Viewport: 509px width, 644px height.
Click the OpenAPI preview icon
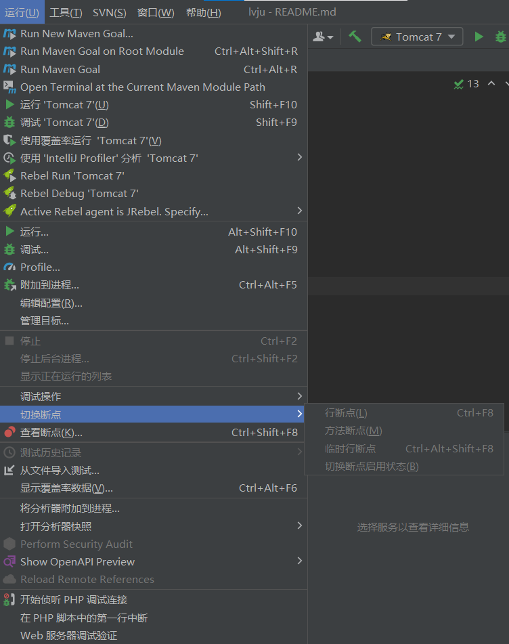(x=9, y=561)
